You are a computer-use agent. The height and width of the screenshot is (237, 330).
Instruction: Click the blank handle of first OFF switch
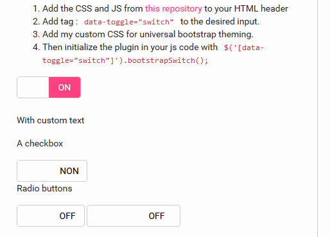point(34,216)
